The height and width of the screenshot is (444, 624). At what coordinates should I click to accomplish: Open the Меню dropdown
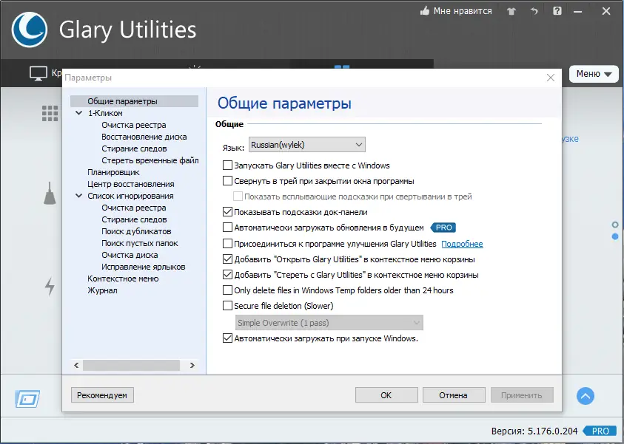[x=594, y=74]
